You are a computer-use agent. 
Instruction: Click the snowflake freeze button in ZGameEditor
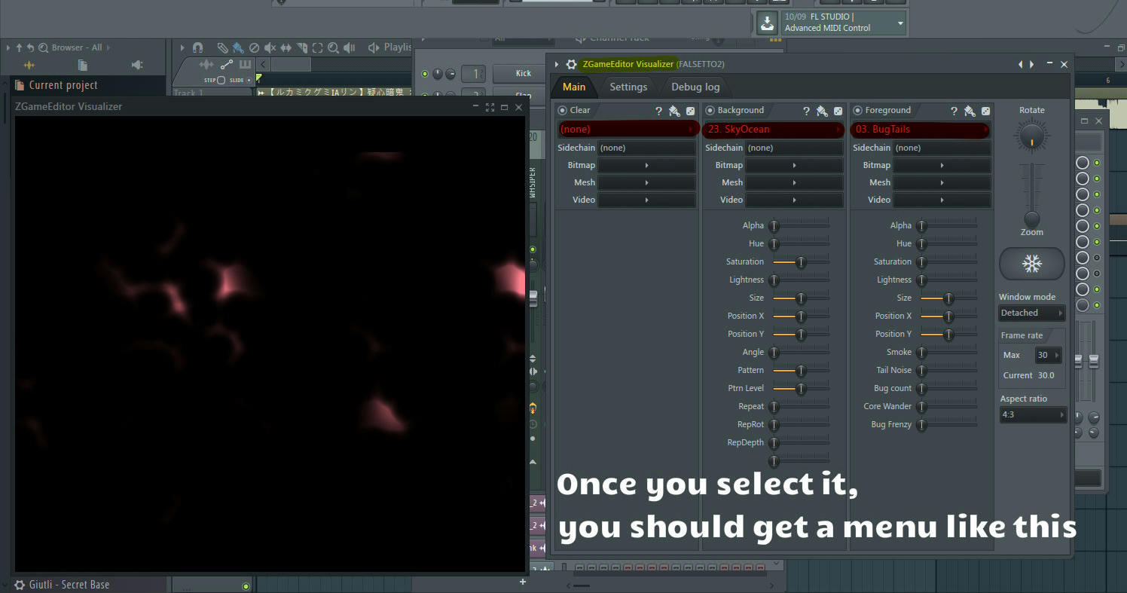click(x=1031, y=264)
